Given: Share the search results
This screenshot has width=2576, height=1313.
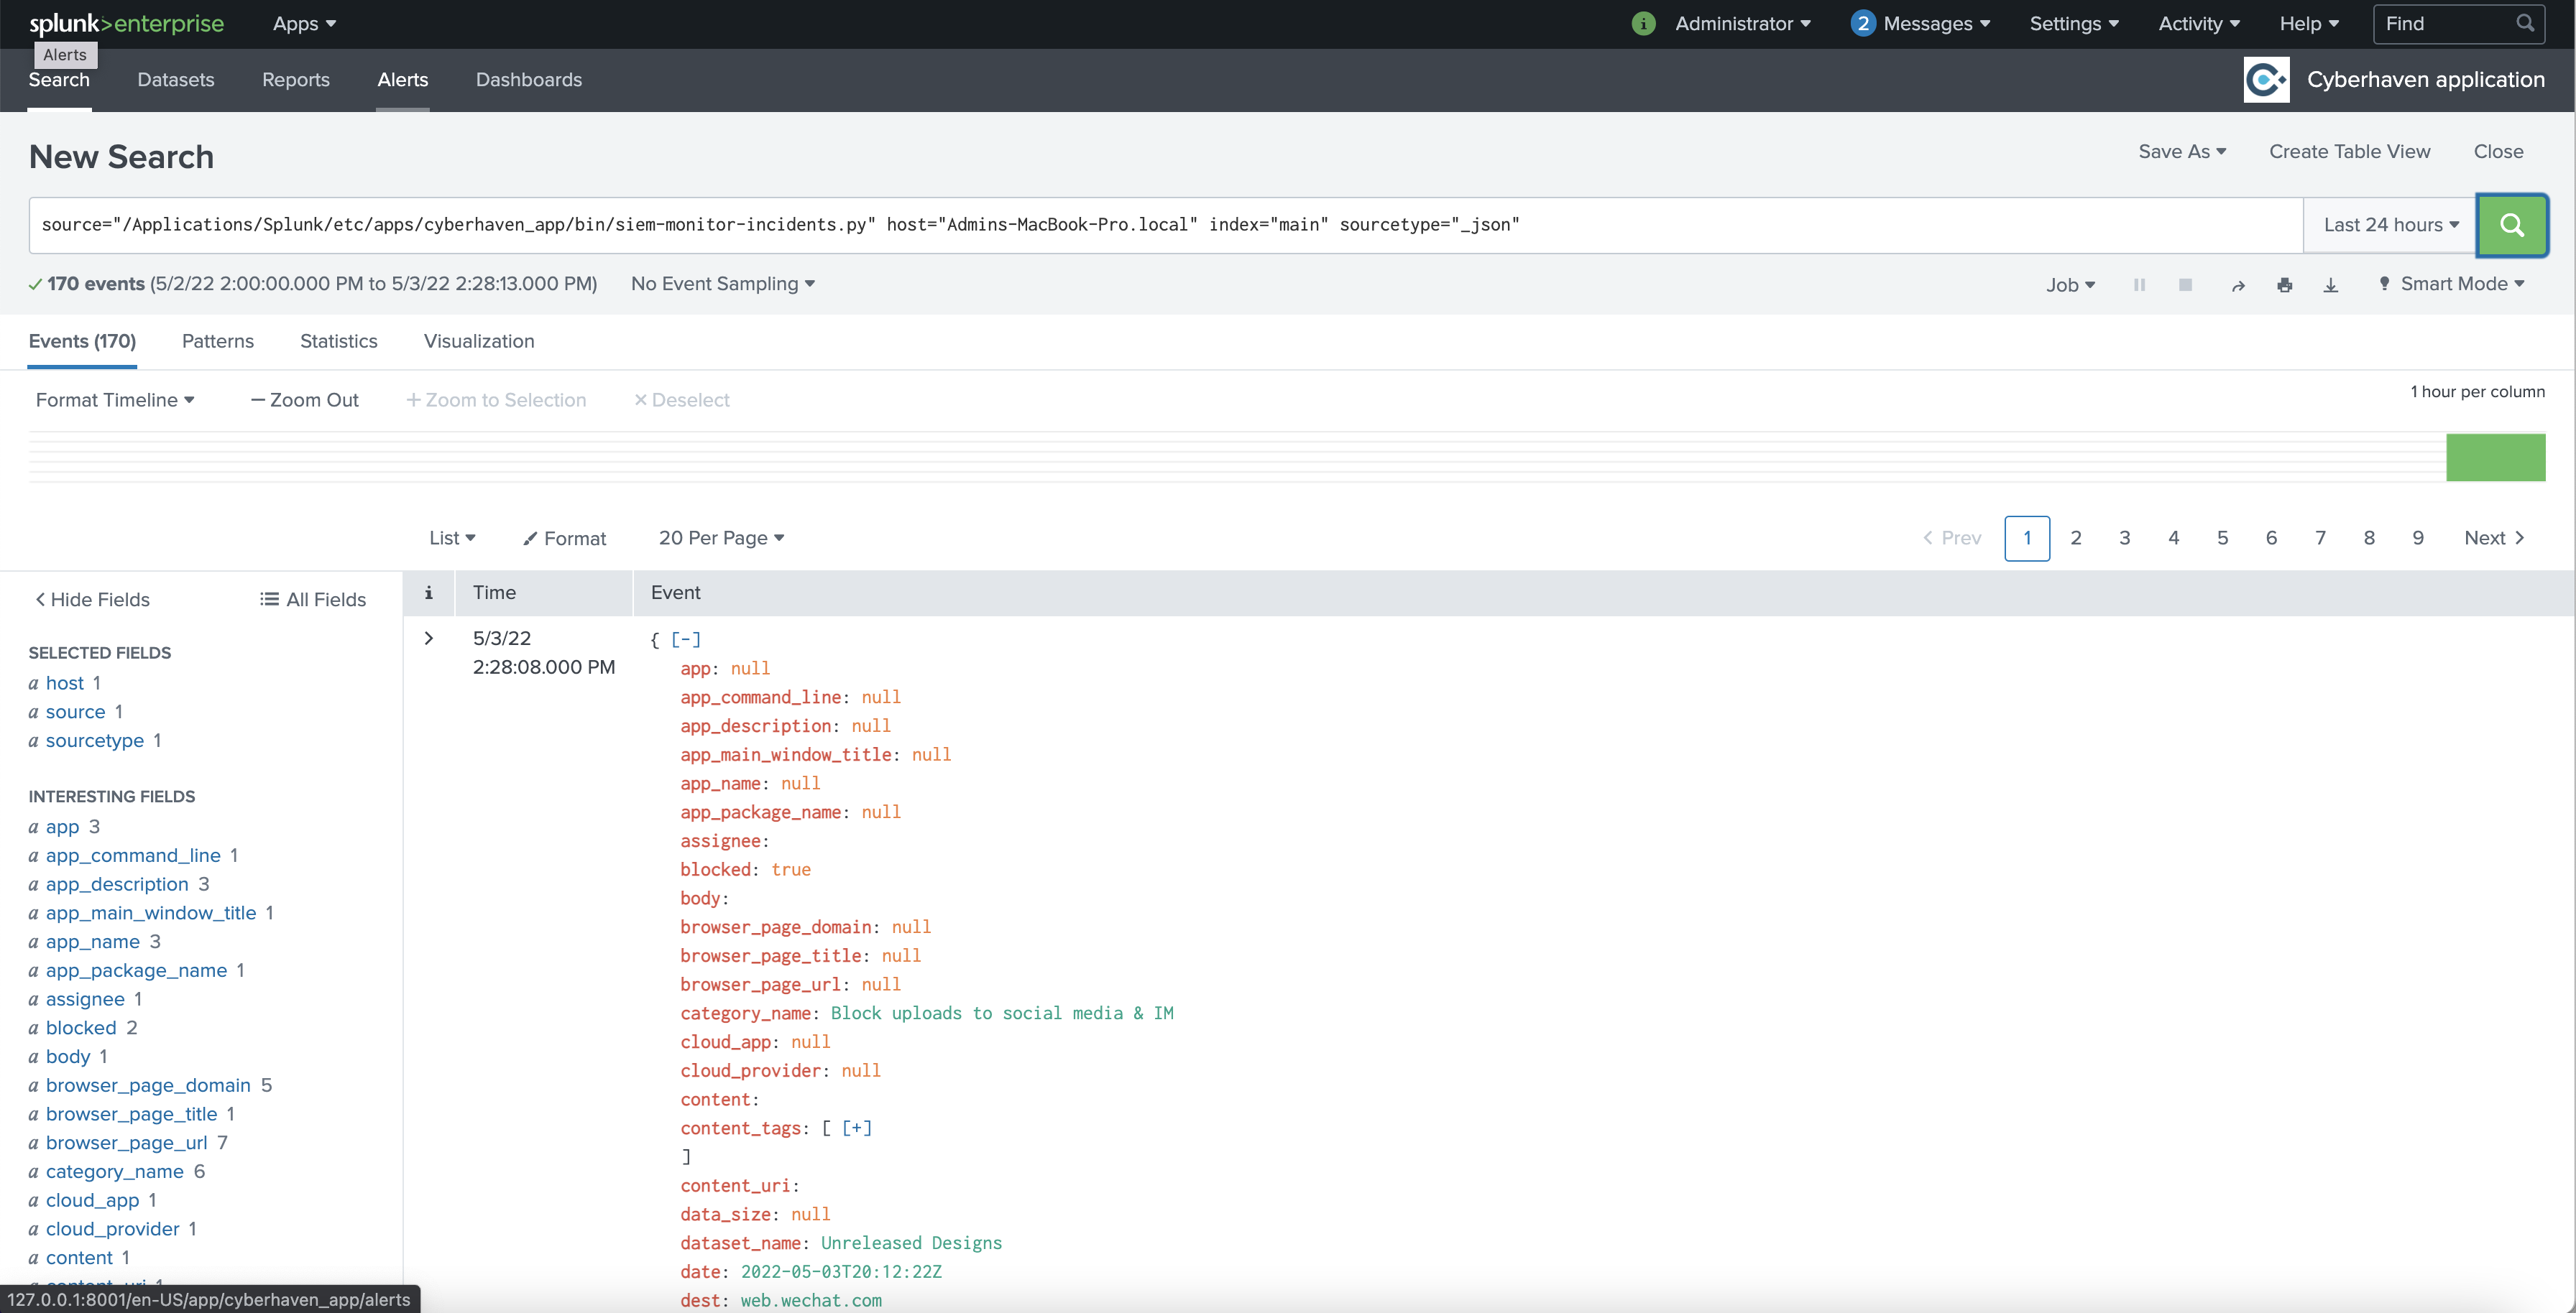Looking at the screenshot, I should pos(2238,284).
